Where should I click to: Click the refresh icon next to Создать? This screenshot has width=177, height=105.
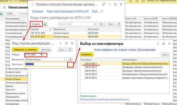point(45,24)
